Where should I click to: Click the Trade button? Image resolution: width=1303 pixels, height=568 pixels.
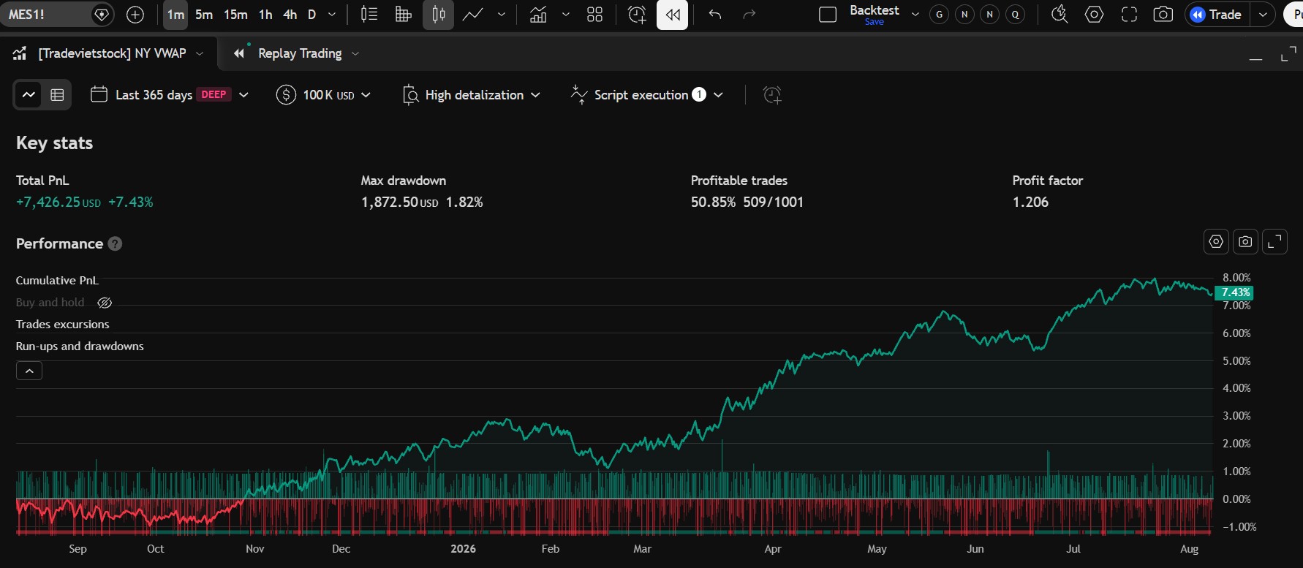(1217, 15)
